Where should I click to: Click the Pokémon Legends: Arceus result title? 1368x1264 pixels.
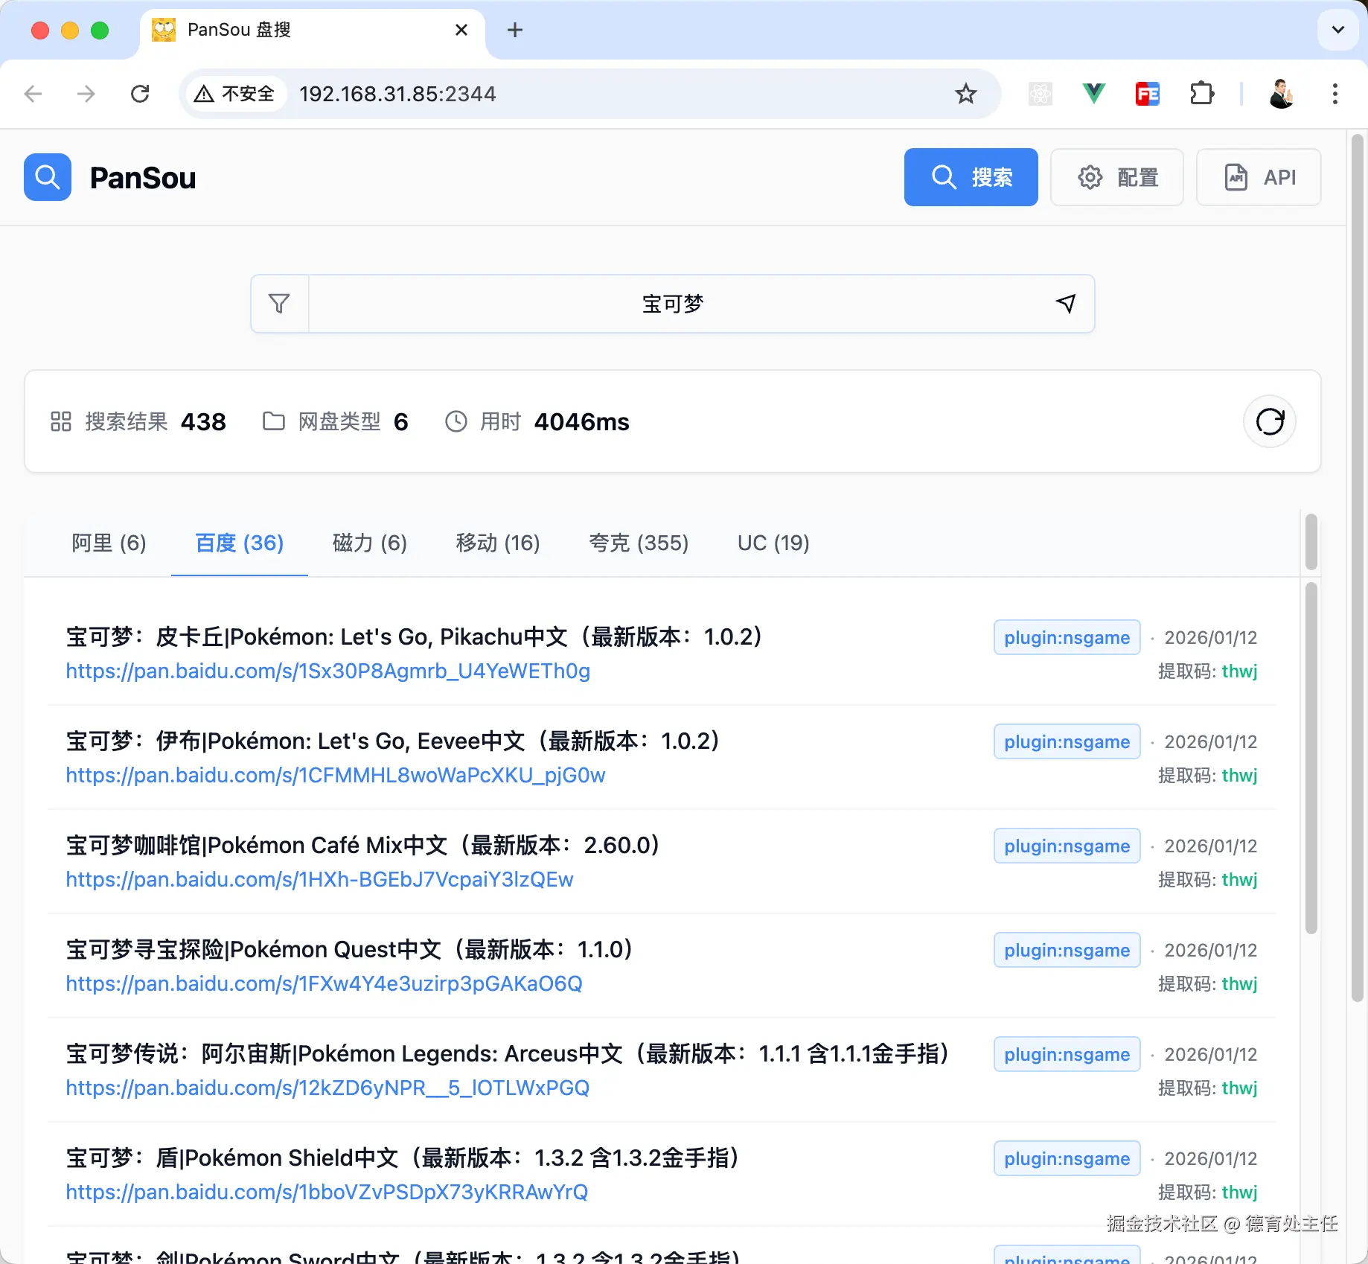(511, 1054)
